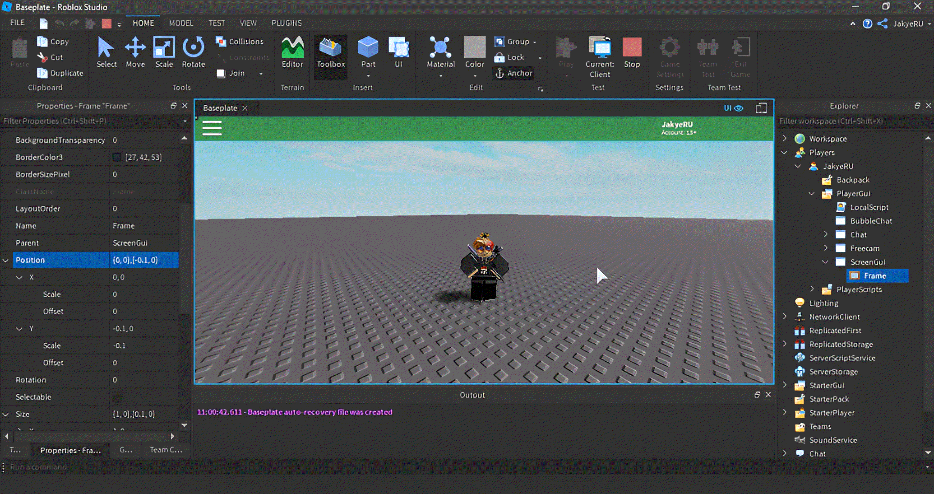Viewport: 934px width, 494px height.
Task: Switch to Current Client view
Action: pos(600,57)
